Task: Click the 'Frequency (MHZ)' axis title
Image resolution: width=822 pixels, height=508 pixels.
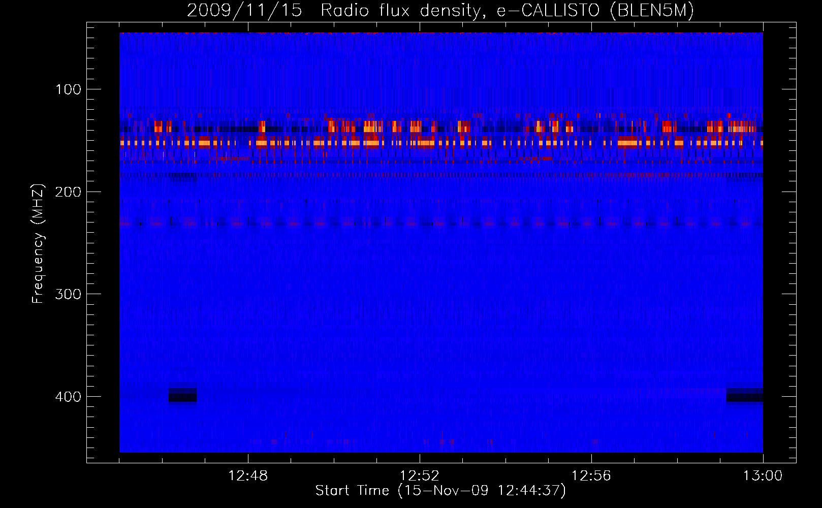Action: 38,243
